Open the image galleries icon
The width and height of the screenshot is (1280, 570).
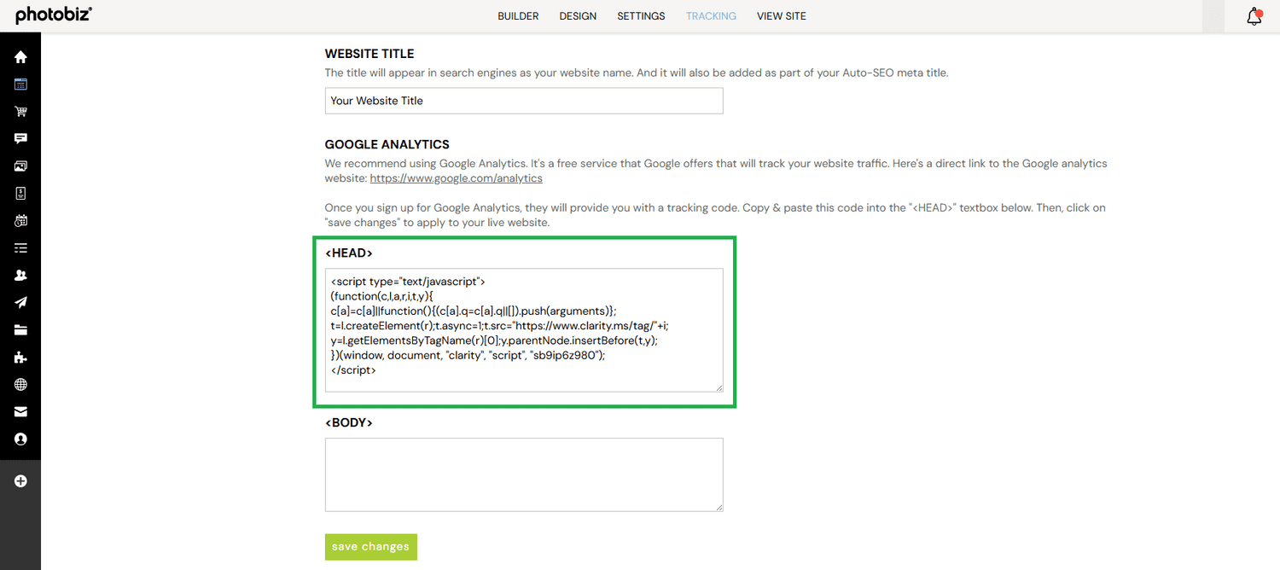tap(20, 166)
